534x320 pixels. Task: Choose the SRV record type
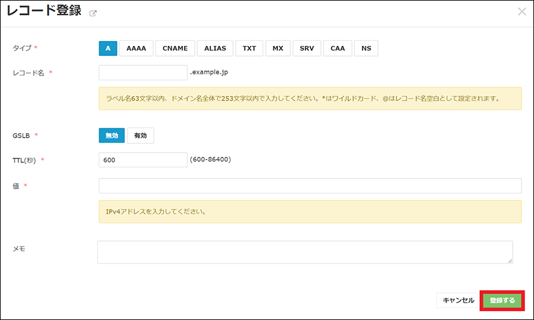click(x=307, y=48)
